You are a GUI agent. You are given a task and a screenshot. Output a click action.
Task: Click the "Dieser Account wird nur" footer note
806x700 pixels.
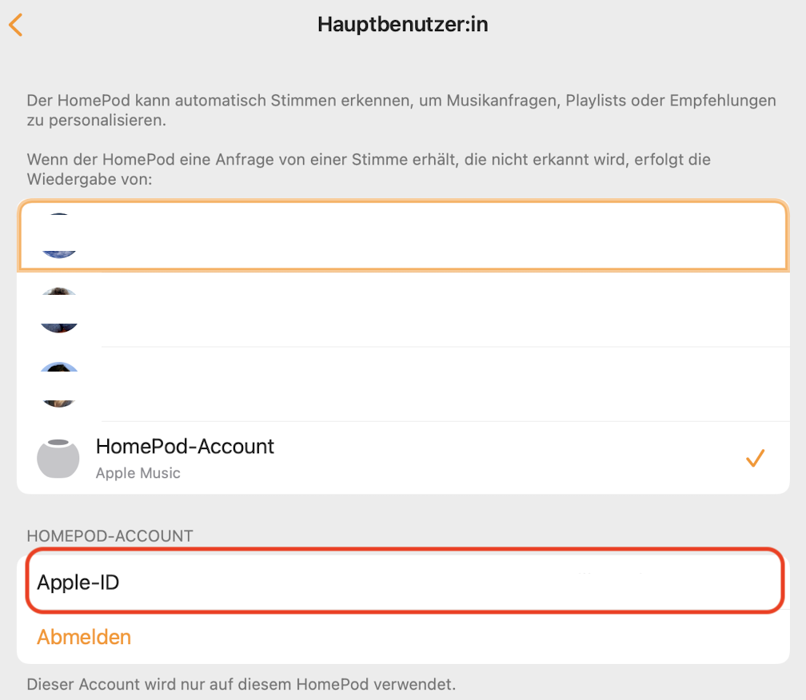click(x=241, y=684)
